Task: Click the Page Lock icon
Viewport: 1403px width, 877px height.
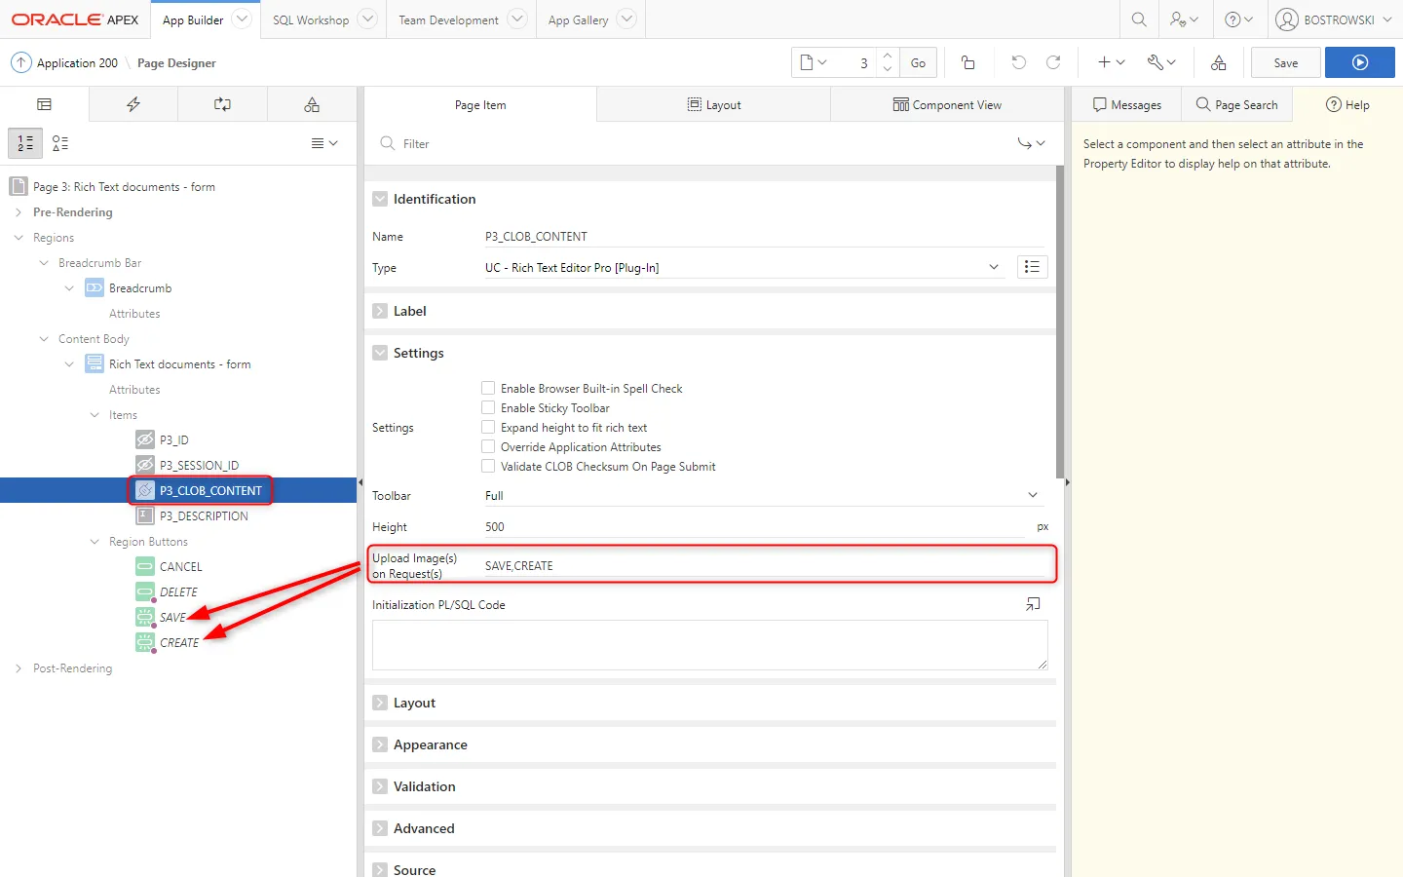Action: pyautogui.click(x=967, y=62)
